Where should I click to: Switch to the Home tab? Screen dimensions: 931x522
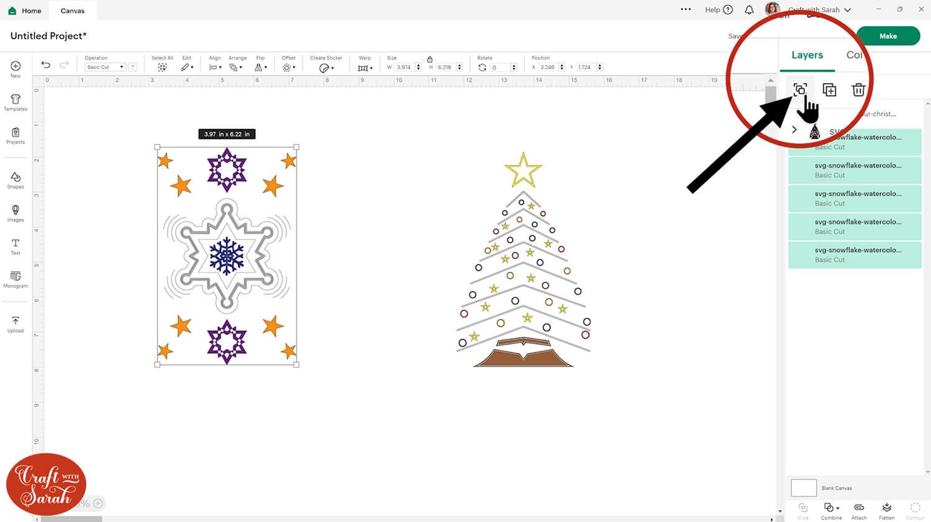tap(25, 11)
